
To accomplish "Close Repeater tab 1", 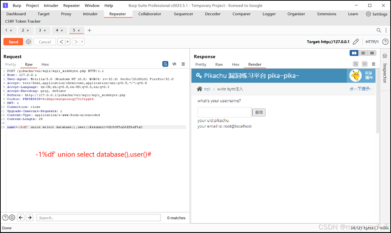I will [11, 30].
